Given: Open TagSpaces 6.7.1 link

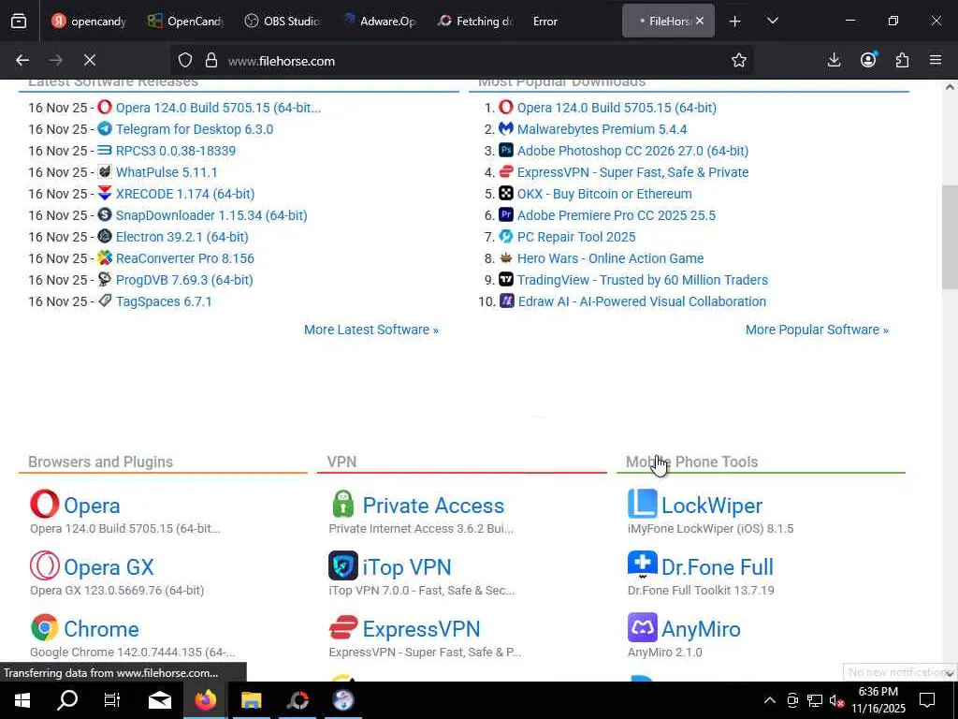Looking at the screenshot, I should point(164,301).
